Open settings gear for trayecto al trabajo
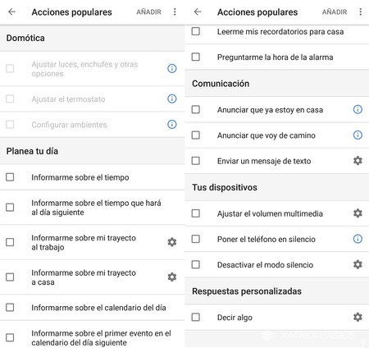This screenshot has height=348, width=369. [171, 242]
